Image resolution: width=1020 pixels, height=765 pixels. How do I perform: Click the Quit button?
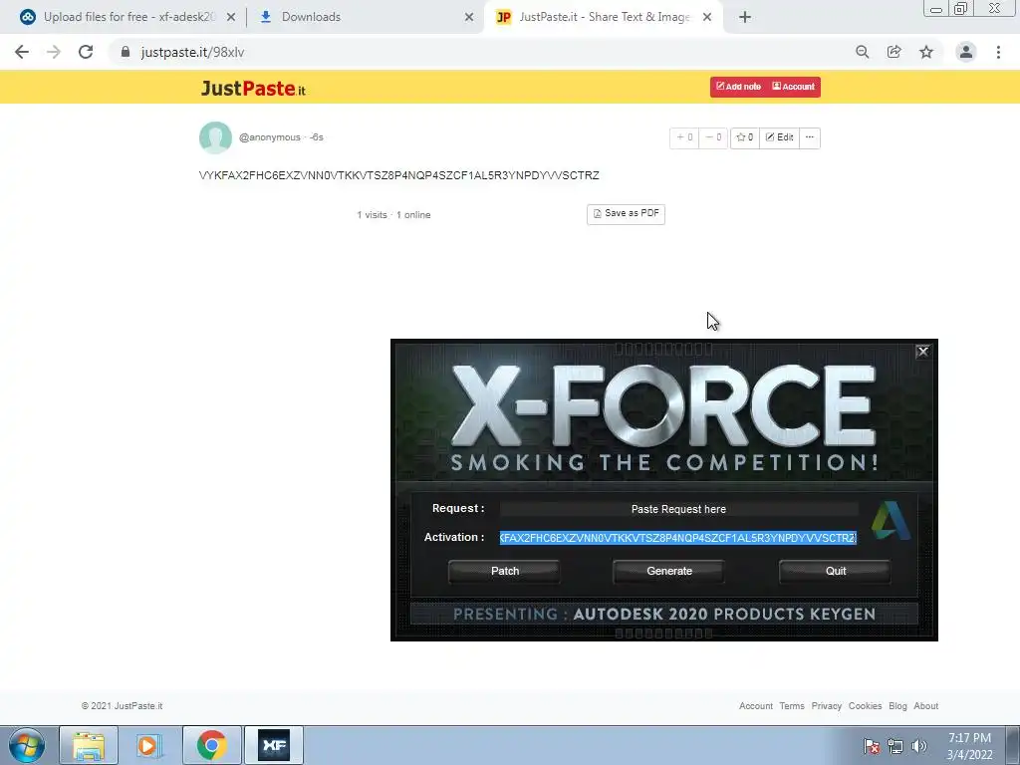point(836,571)
